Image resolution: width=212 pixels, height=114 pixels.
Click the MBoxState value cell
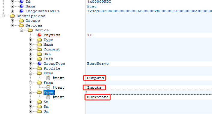[x=98, y=97]
